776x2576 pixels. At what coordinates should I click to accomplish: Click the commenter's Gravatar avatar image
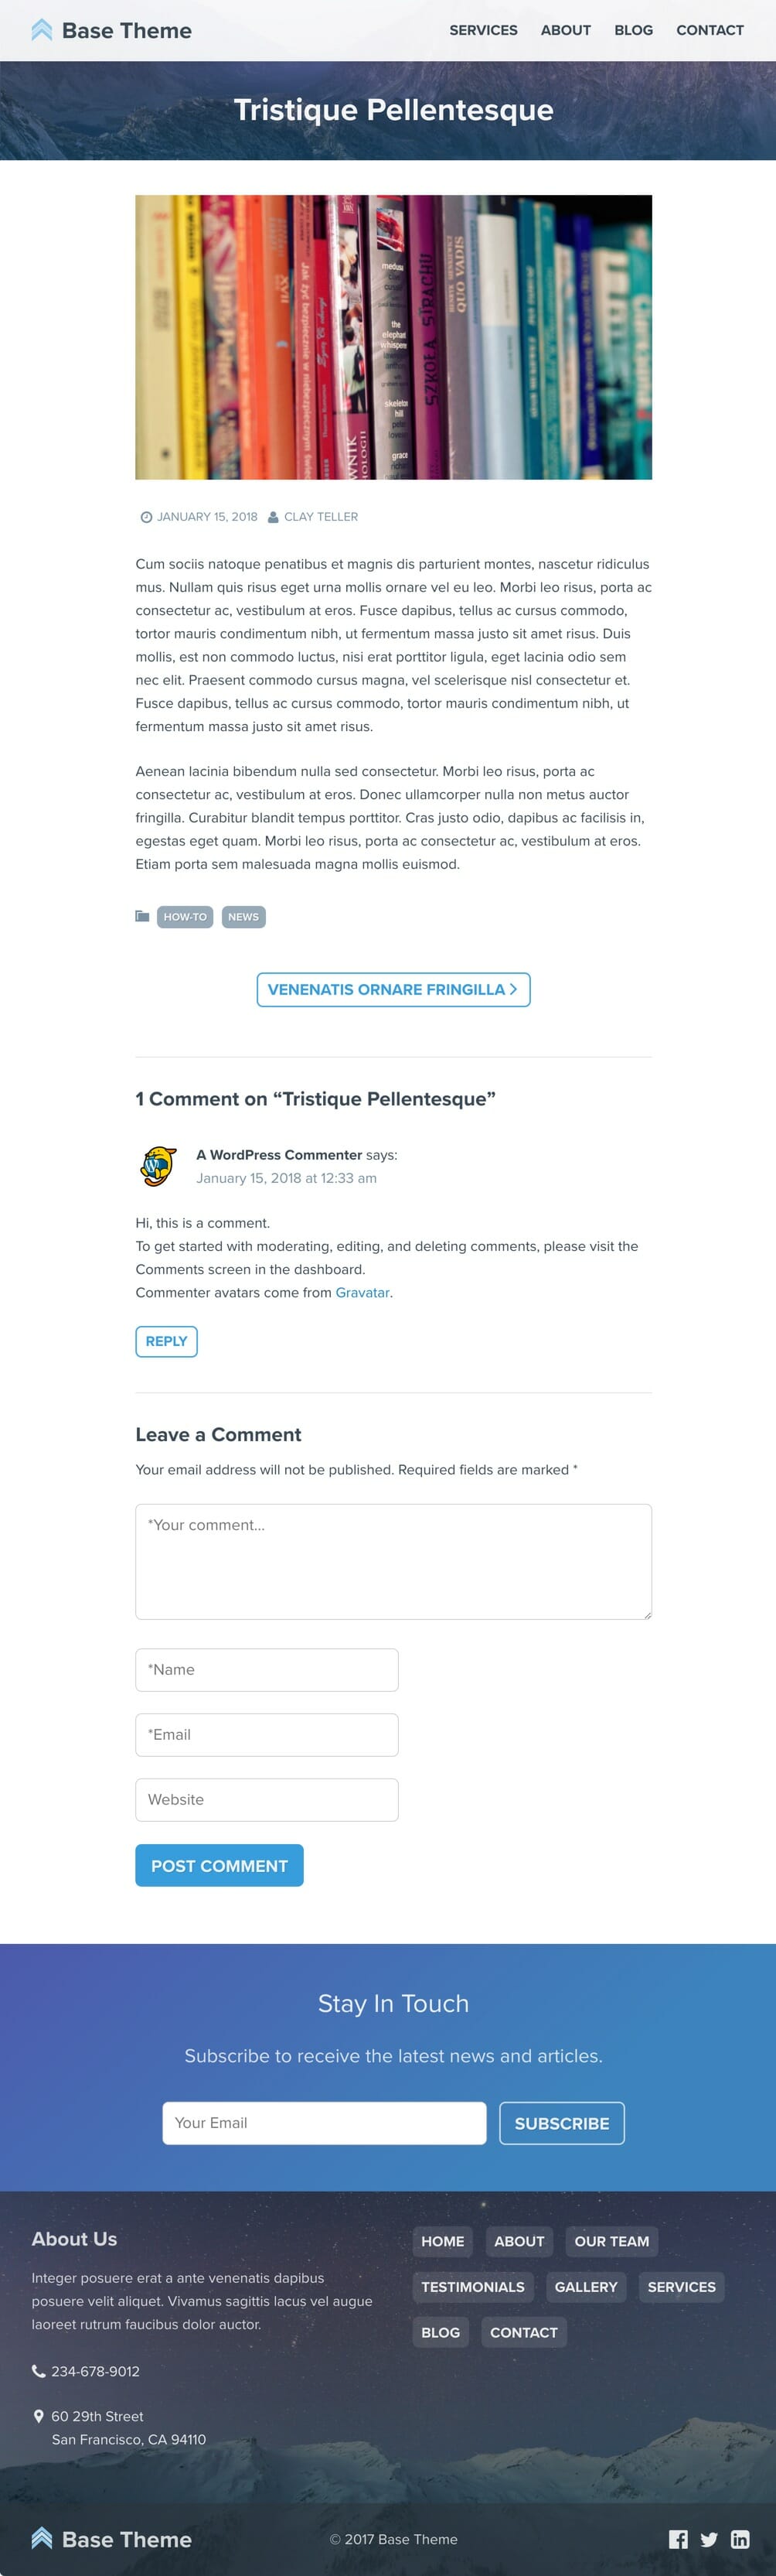point(158,1166)
